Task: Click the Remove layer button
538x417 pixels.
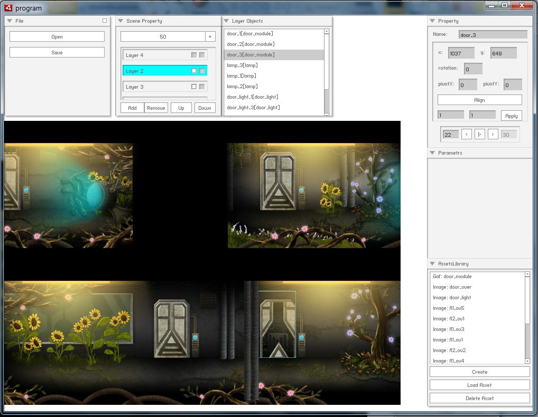Action: [x=156, y=108]
